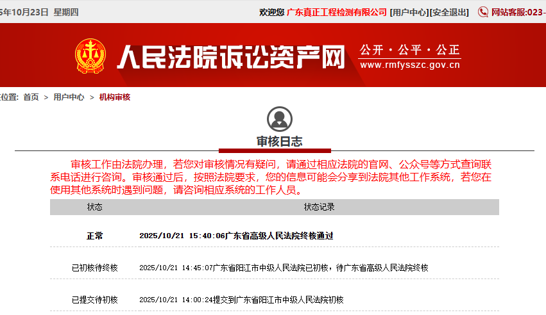Click the 14:00:24 提交 record
The width and height of the screenshot is (546, 315).
pos(241,300)
